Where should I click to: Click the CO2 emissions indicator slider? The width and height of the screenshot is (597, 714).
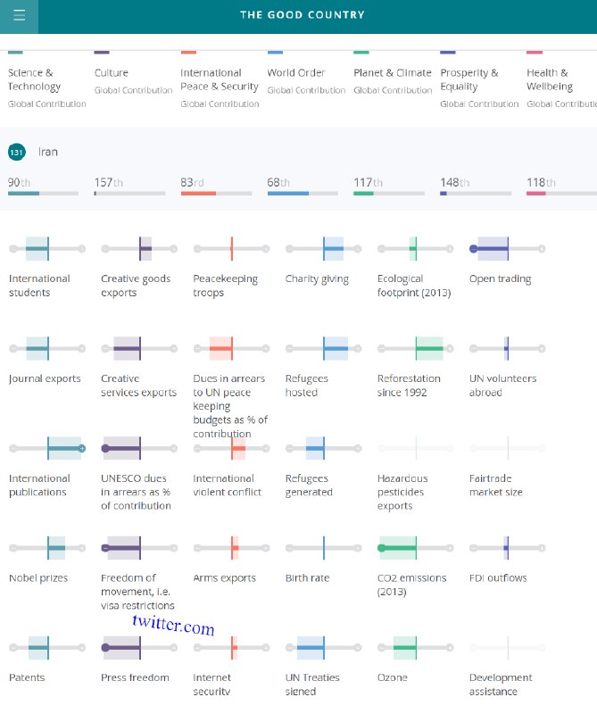[x=414, y=547]
